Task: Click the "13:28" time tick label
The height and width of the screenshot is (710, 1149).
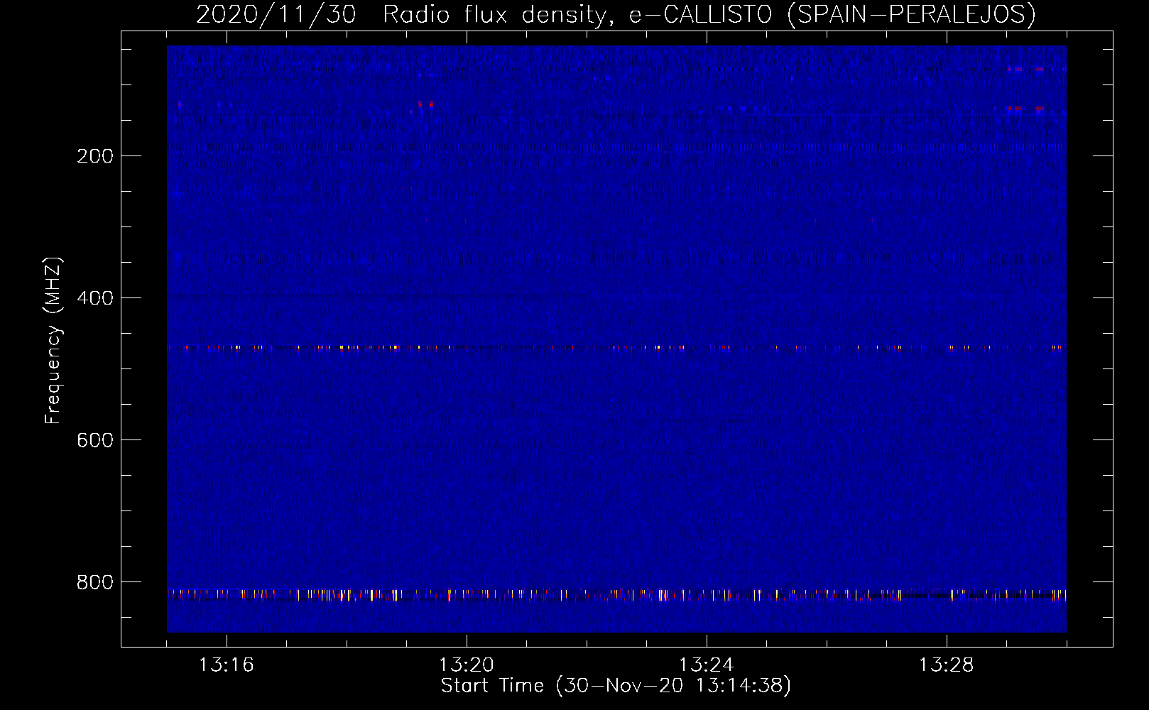Action: tap(947, 665)
